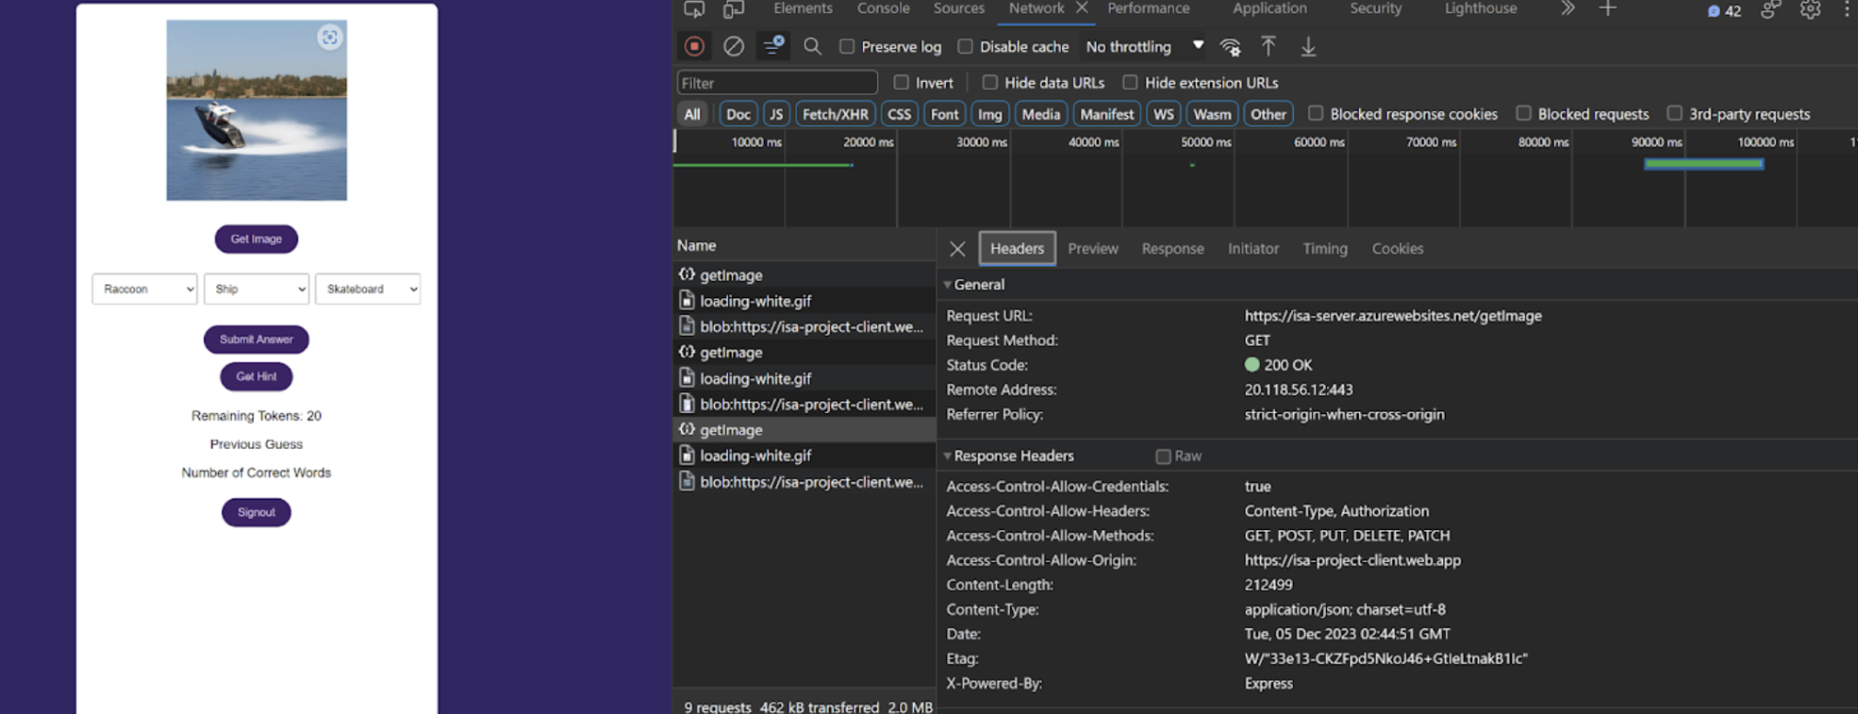
Task: Close the request details pane
Action: [x=957, y=248]
